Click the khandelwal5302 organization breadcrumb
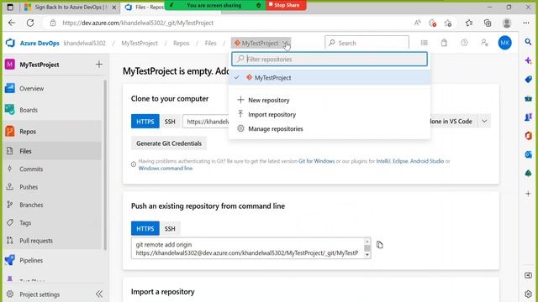This screenshot has width=538, height=302. pos(85,43)
